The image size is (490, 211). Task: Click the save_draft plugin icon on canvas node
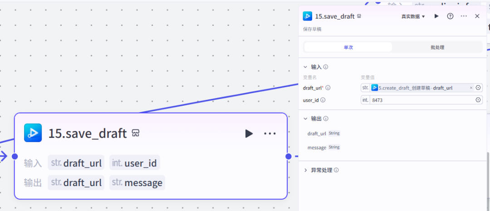pos(33,133)
